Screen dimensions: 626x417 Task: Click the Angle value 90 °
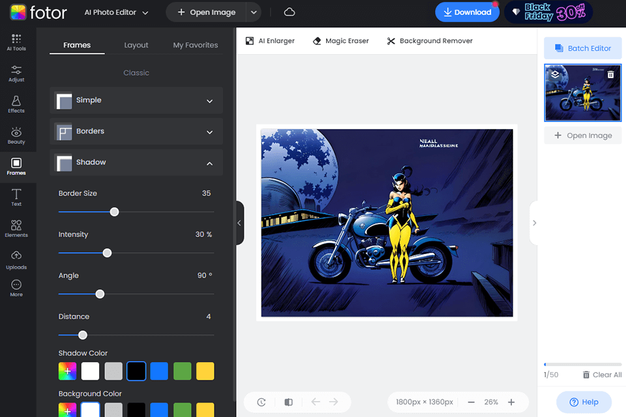pos(204,276)
